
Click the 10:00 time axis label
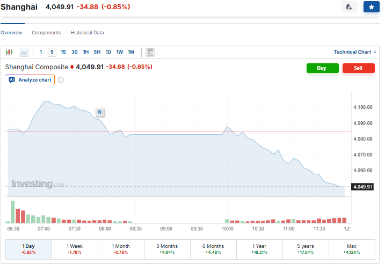[x=227, y=229]
